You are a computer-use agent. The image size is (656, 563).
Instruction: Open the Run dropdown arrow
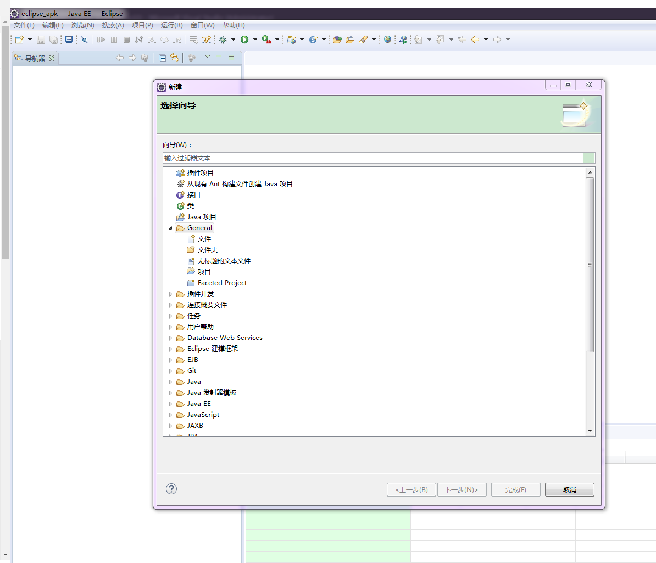[x=255, y=40]
